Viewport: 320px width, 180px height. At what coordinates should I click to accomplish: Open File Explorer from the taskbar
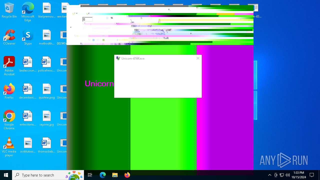coord(115,175)
